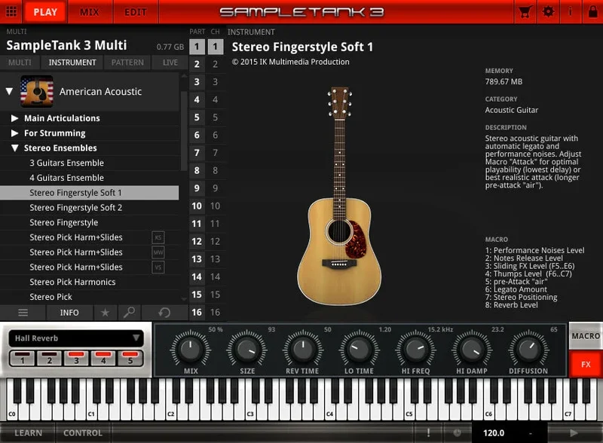Screen dimensions: 603x443
Task: Click the exclamation panic icon in bottom bar
Action: point(428,432)
